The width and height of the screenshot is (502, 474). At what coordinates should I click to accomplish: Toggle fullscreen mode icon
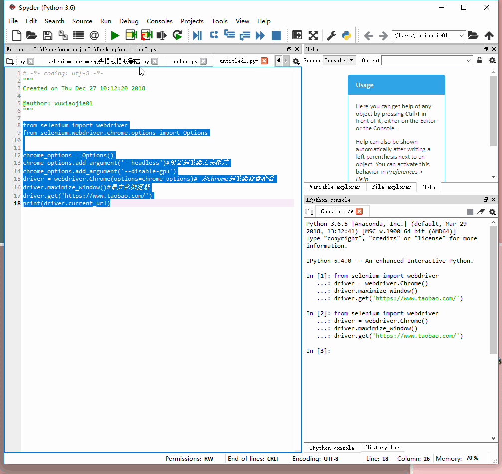click(x=313, y=35)
